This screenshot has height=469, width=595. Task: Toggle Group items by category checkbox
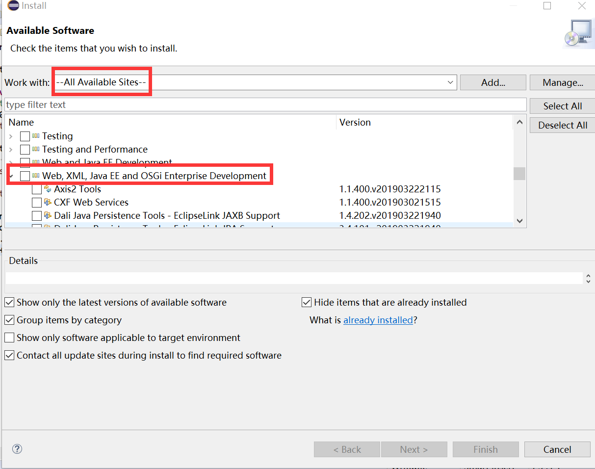click(x=9, y=320)
